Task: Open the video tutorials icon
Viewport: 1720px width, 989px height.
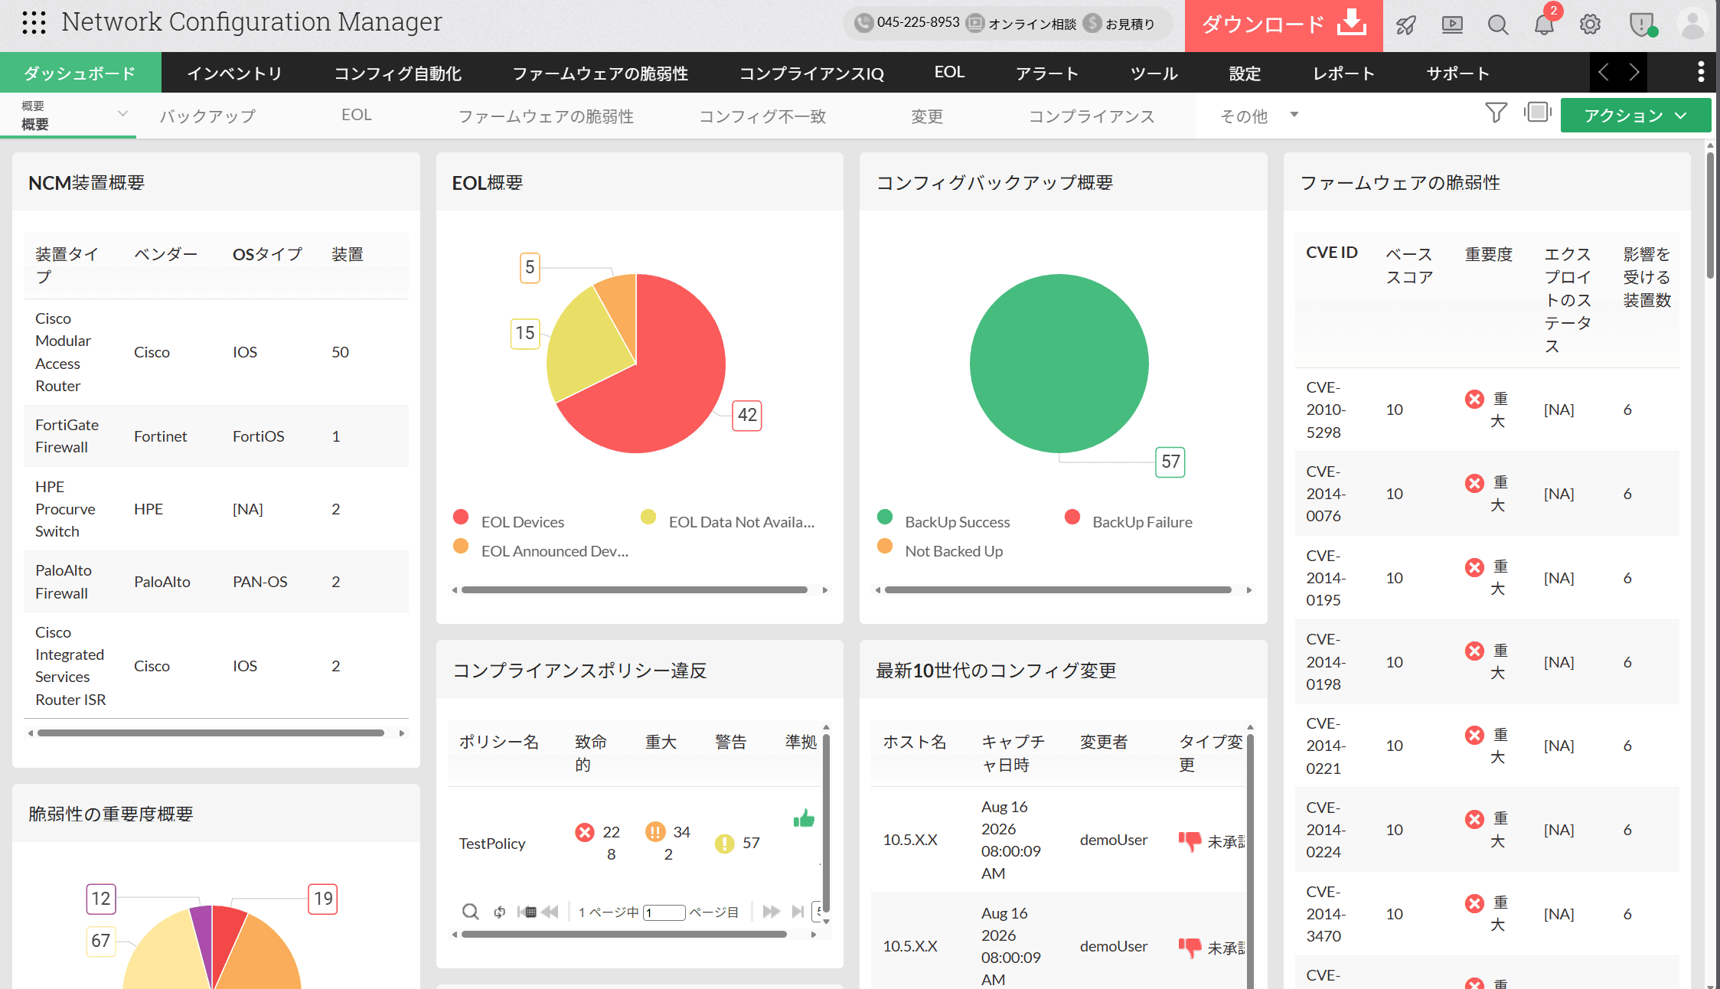Action: 1452,25
